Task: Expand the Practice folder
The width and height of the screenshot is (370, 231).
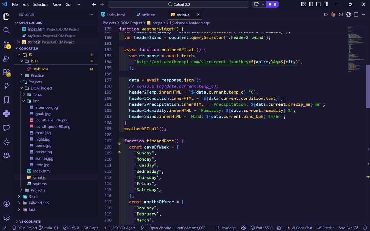Action: click(x=21, y=75)
